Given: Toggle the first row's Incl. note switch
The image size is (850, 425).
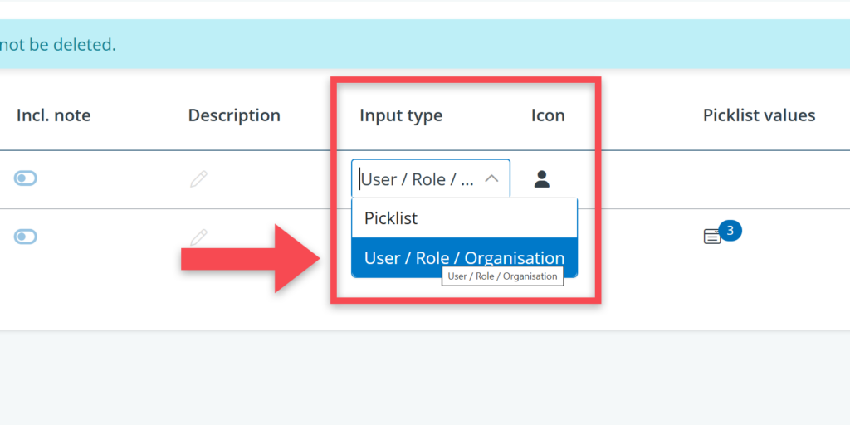Looking at the screenshot, I should coord(26,178).
